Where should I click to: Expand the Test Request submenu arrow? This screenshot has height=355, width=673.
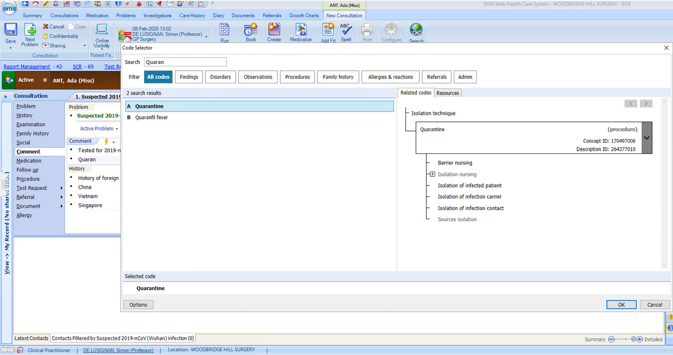[x=61, y=188]
